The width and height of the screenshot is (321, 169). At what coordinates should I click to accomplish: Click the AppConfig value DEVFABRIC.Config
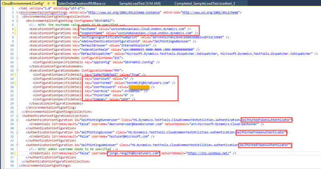click(x=138, y=62)
